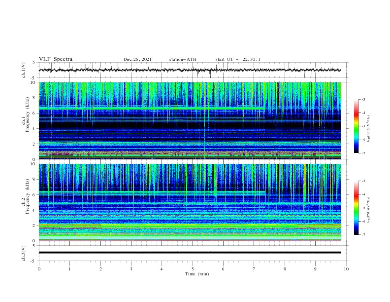The width and height of the screenshot is (390, 302).
Task: Click the "2" kHz tick on ch.2 frequency axis
Action: click(x=35, y=226)
